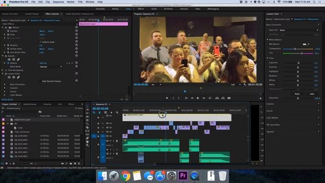The width and height of the screenshot is (325, 183).
Task: Collapse the Tone section
Action: [x=268, y=58]
